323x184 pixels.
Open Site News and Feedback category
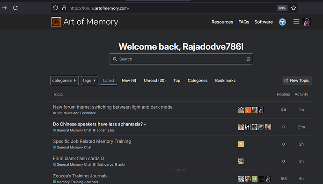coord(74,113)
